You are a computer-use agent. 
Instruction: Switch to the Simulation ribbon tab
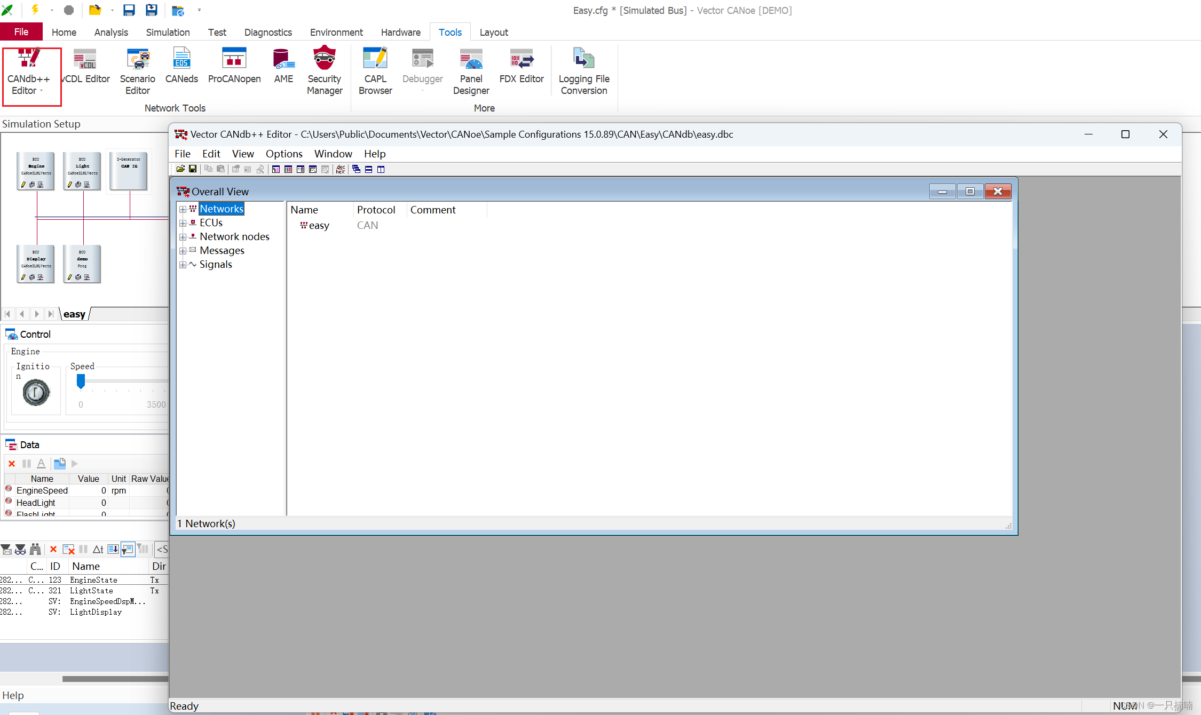tap(168, 32)
